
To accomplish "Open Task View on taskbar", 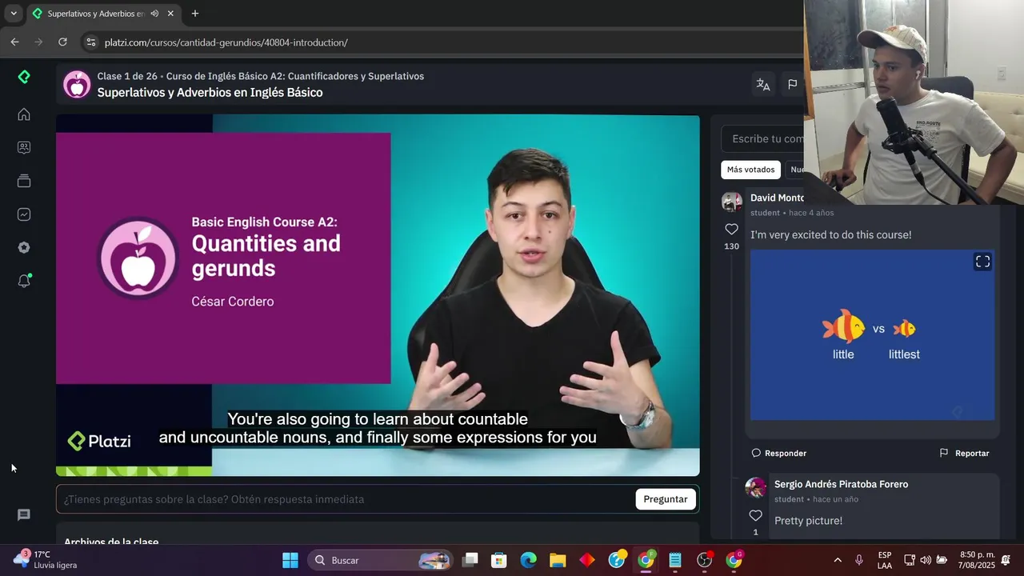I will [470, 560].
